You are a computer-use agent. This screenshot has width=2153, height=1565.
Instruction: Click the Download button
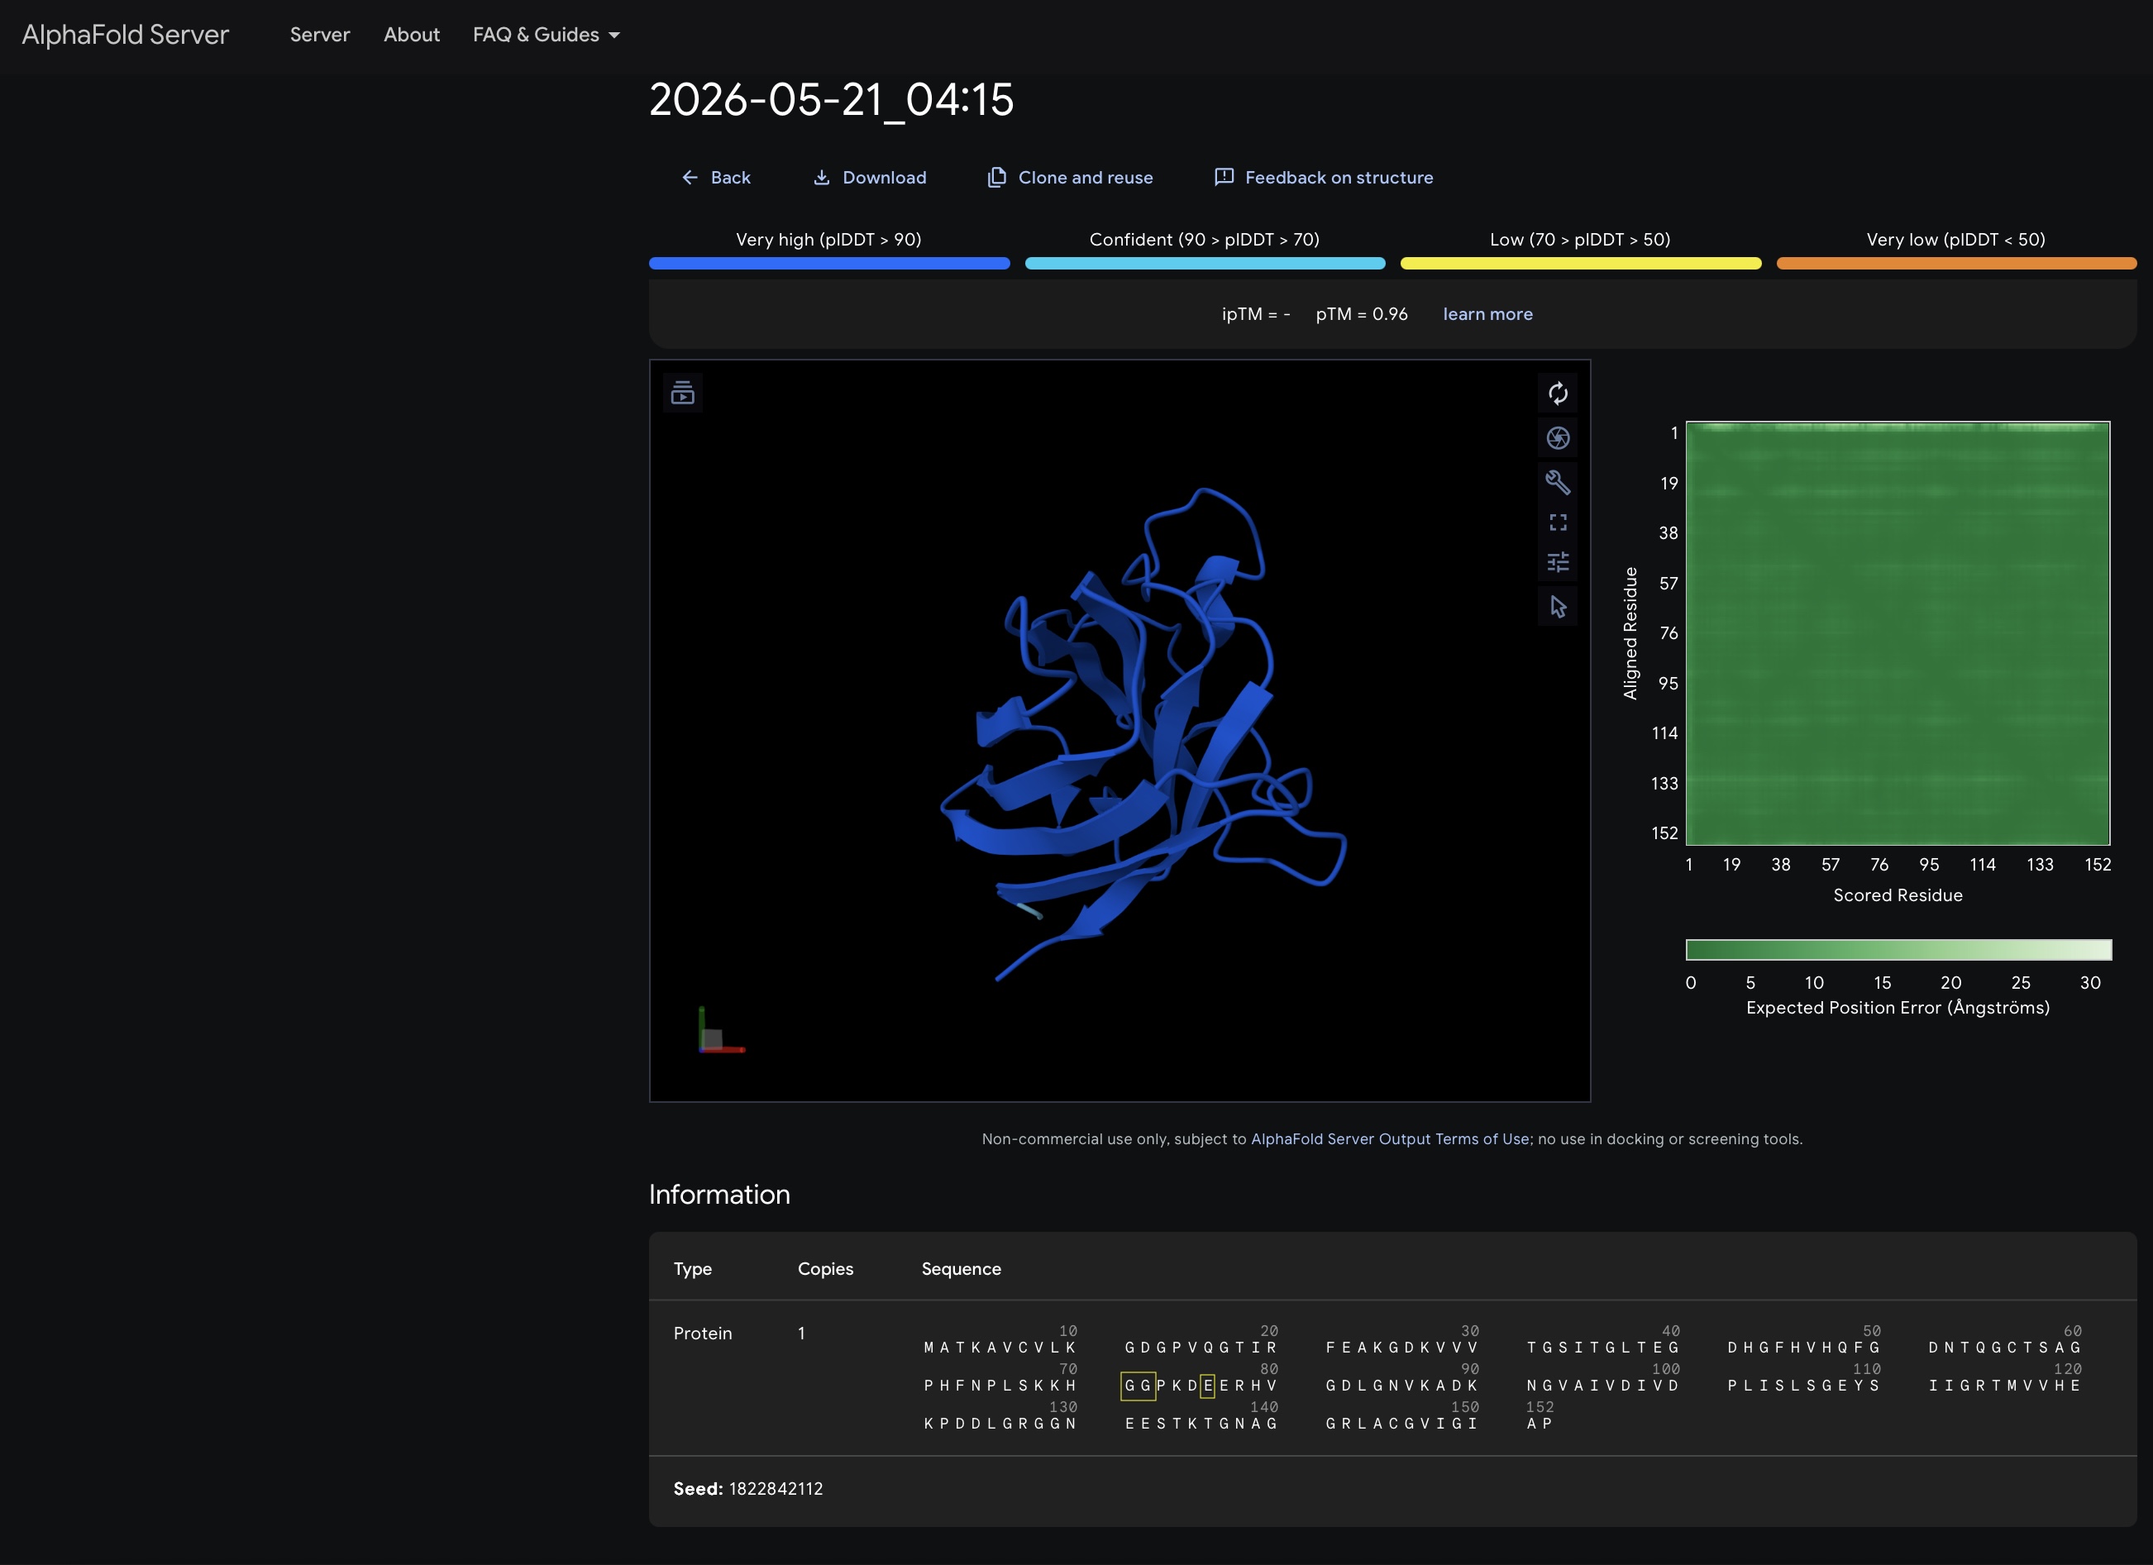coord(869,178)
